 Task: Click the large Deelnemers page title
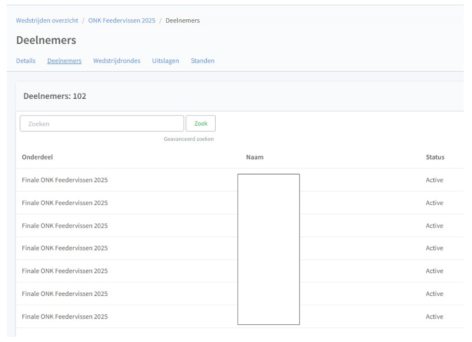(x=46, y=40)
